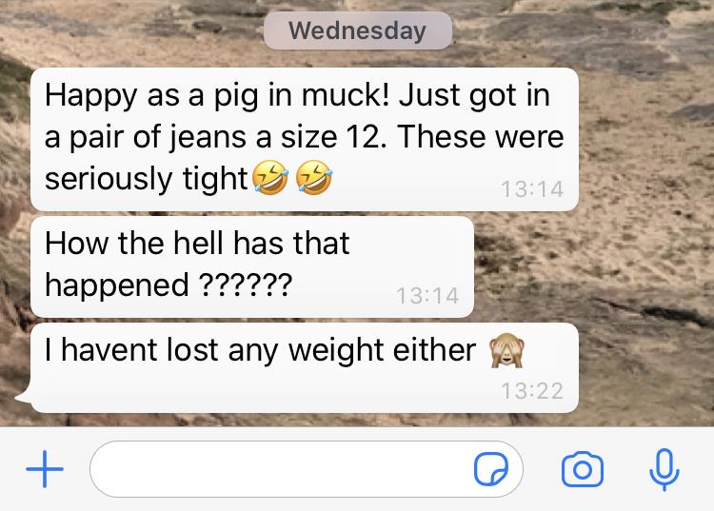Focus the message text input field
Image resolution: width=714 pixels, height=511 pixels.
[x=307, y=469]
